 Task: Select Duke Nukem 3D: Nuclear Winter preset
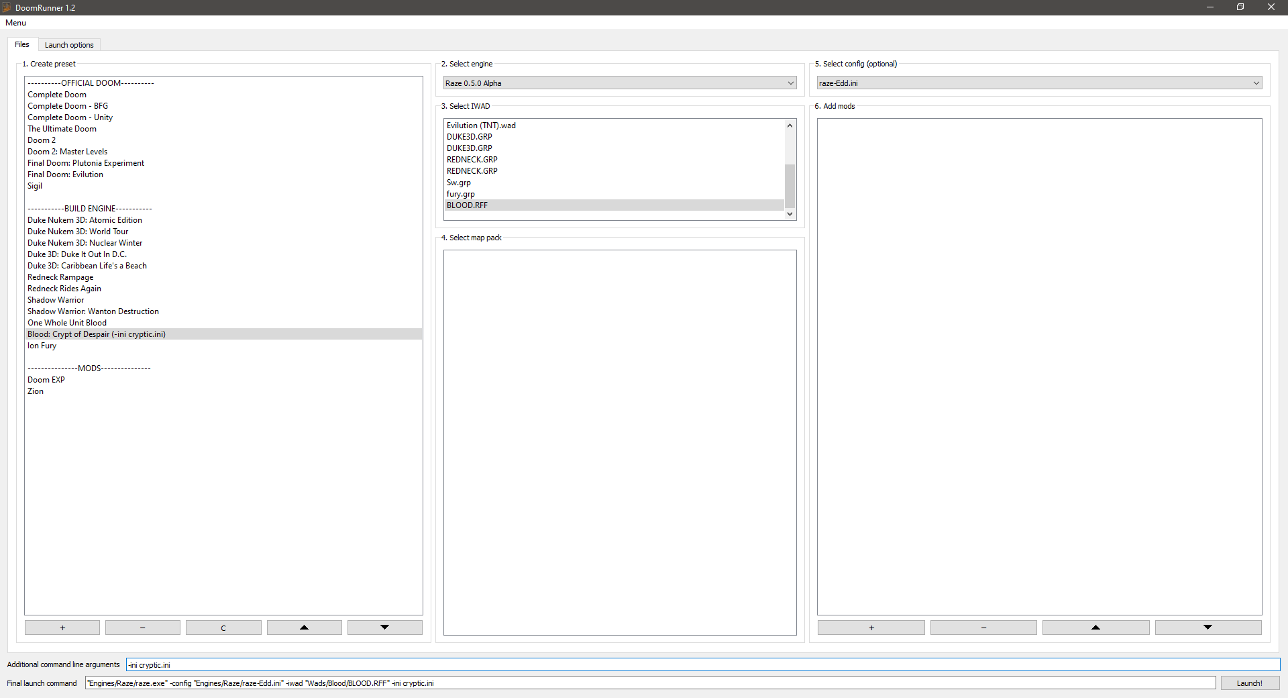tap(223, 243)
